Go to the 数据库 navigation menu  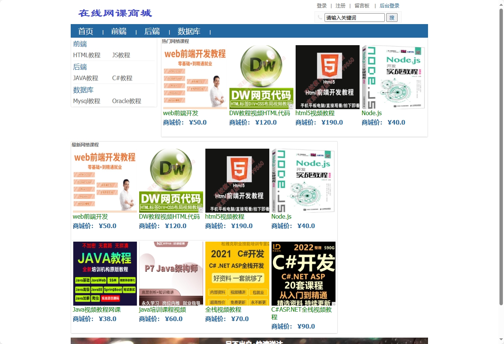tap(189, 31)
